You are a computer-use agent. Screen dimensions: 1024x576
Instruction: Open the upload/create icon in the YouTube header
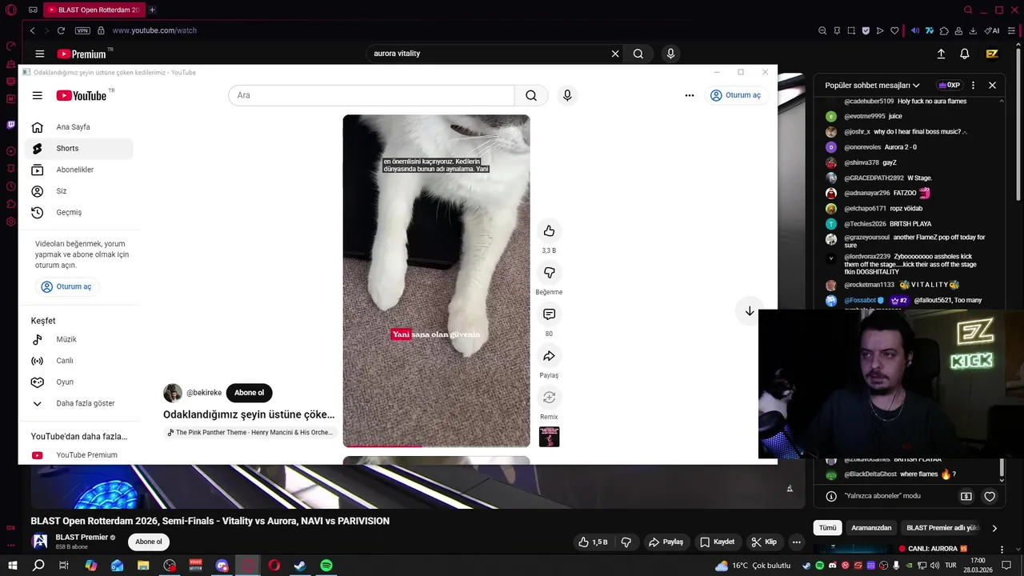coord(941,54)
